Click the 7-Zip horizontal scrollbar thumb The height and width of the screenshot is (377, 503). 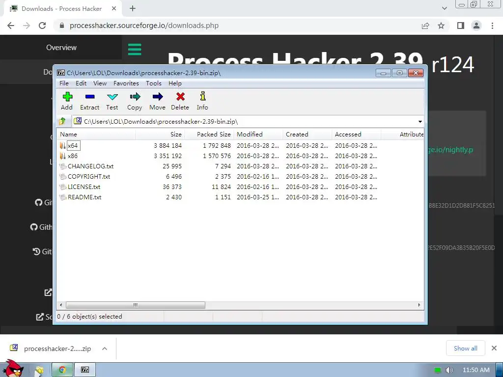point(136,305)
